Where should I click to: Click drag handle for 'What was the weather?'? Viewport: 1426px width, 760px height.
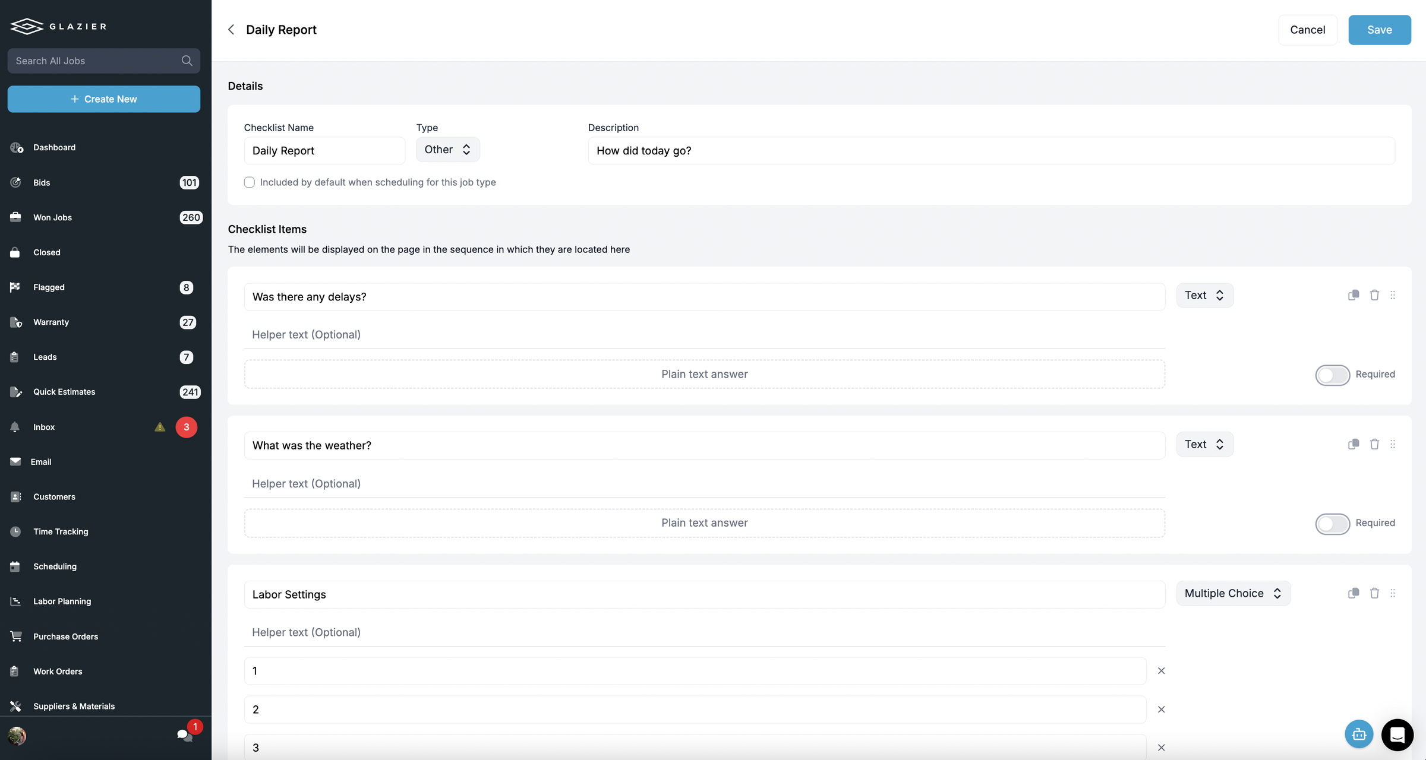click(x=1393, y=444)
